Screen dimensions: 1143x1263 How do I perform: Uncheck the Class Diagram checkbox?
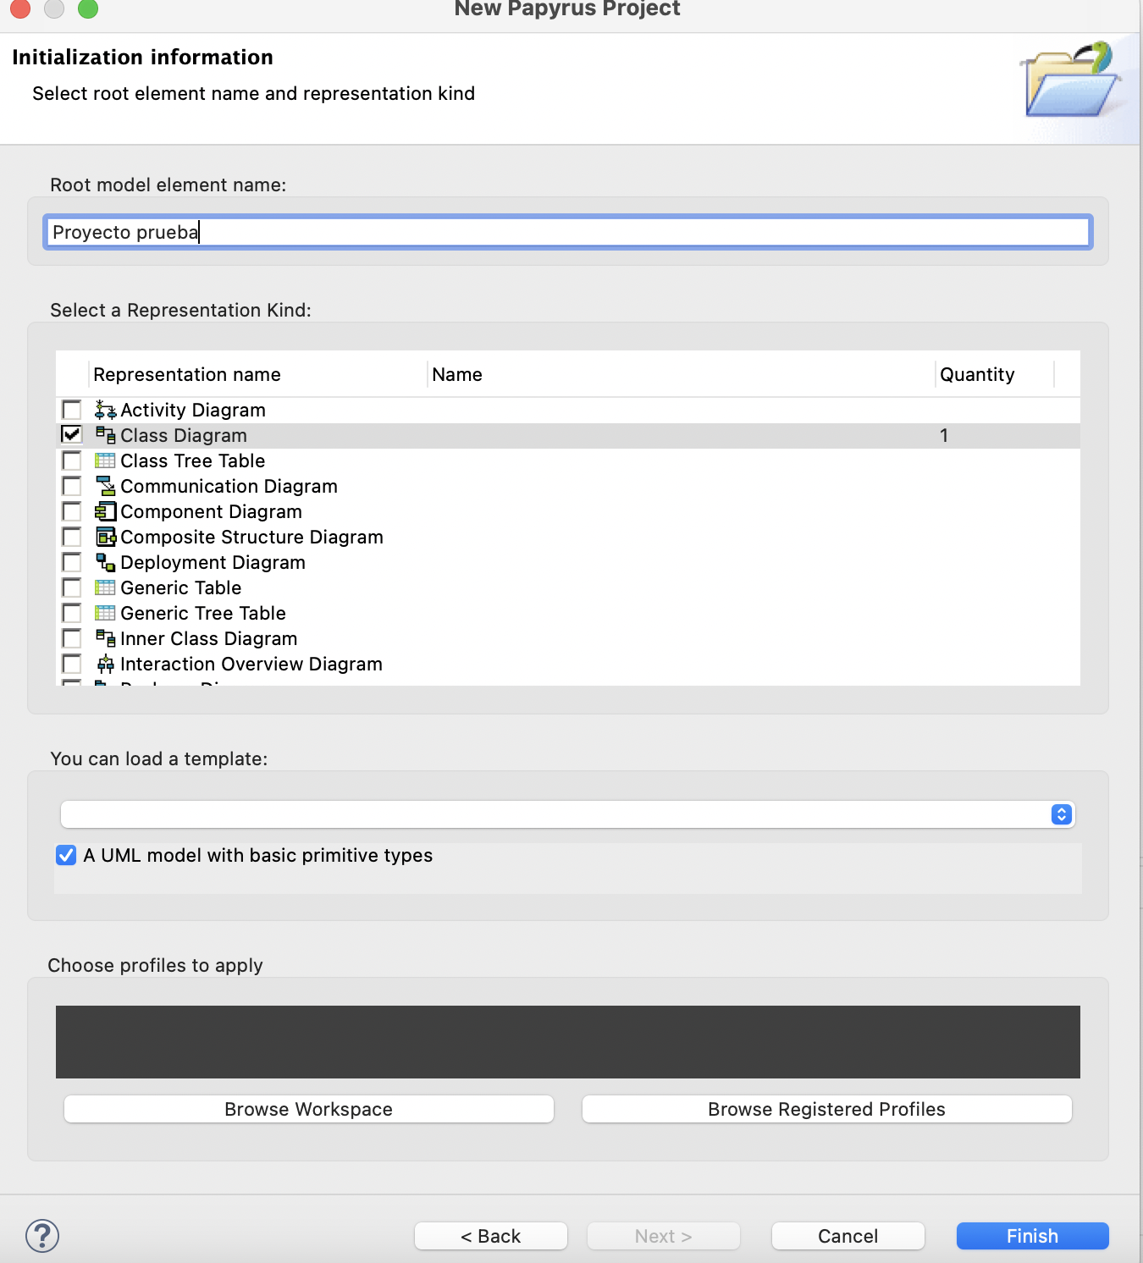72,435
